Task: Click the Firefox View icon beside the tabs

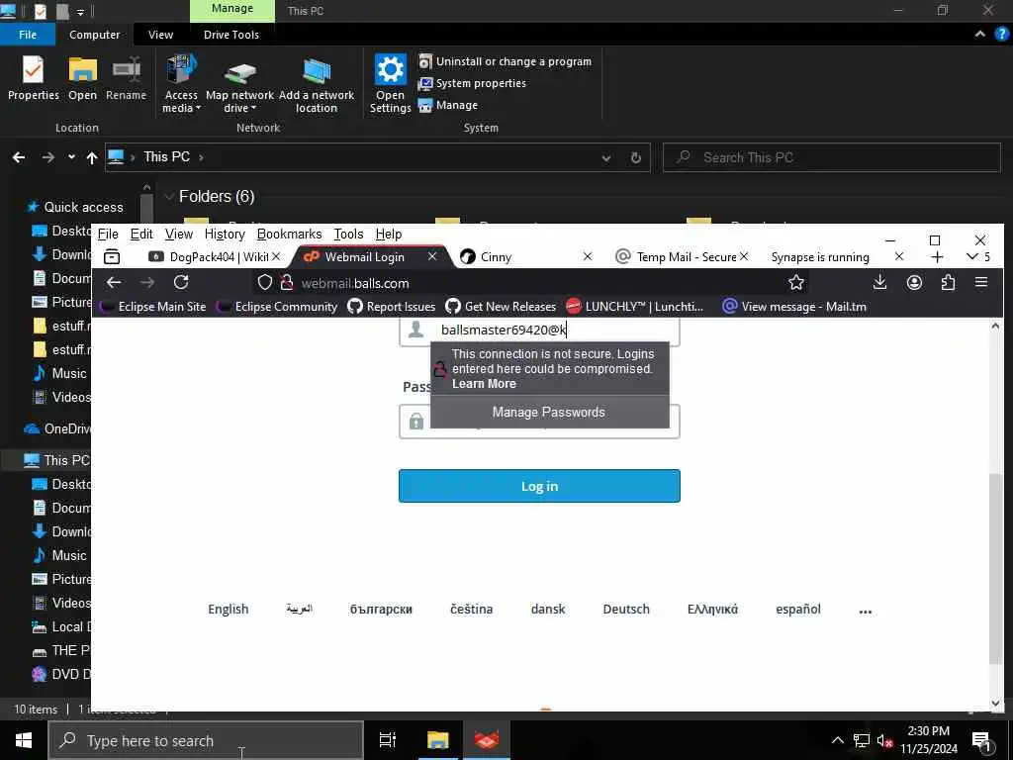Action: click(112, 256)
